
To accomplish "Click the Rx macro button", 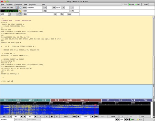I will (133, 100).
